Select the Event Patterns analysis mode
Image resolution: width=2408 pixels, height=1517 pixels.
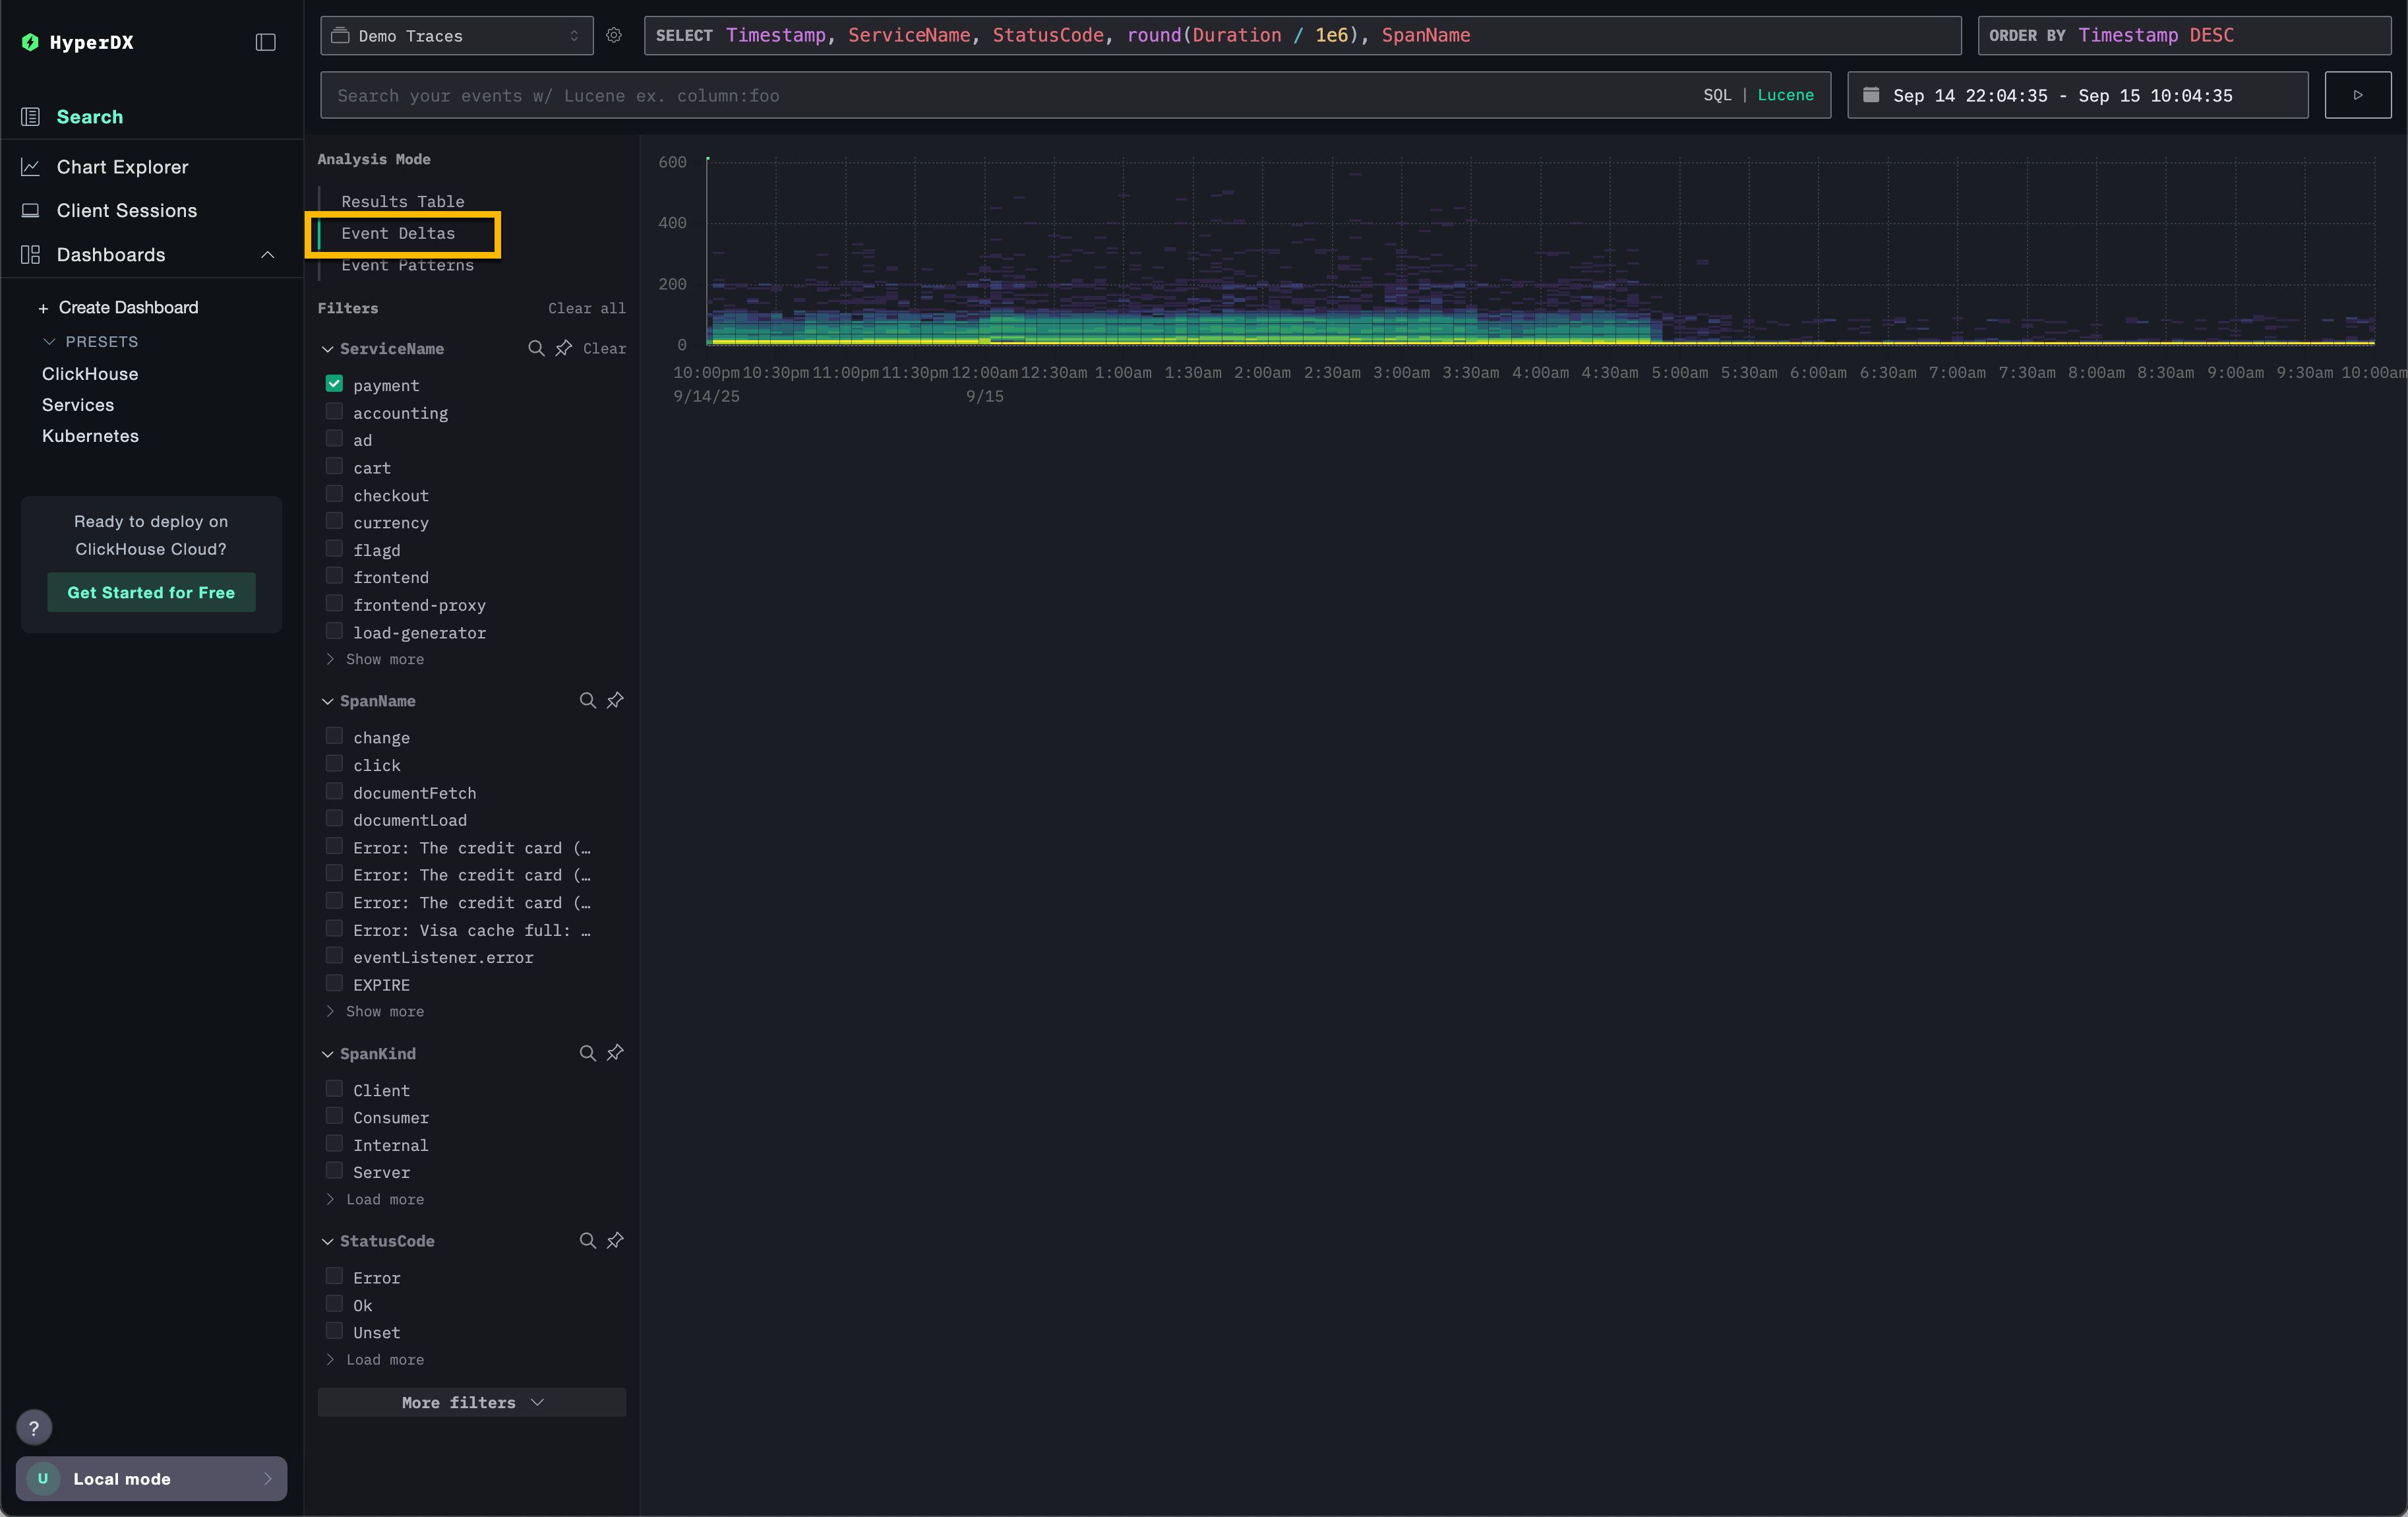tap(407, 265)
